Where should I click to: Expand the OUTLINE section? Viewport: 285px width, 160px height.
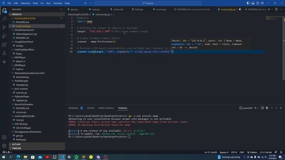coord(37,144)
